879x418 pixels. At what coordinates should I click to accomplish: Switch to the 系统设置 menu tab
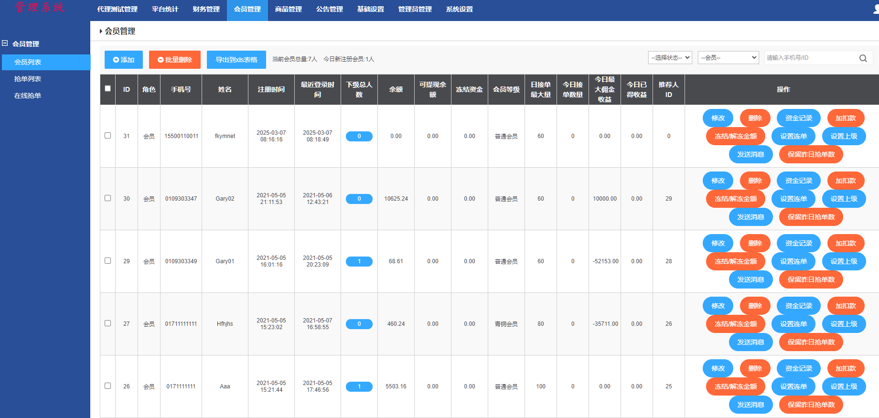click(459, 10)
